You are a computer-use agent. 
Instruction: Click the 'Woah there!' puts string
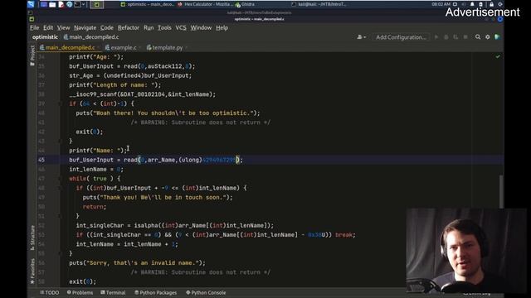[x=173, y=113]
